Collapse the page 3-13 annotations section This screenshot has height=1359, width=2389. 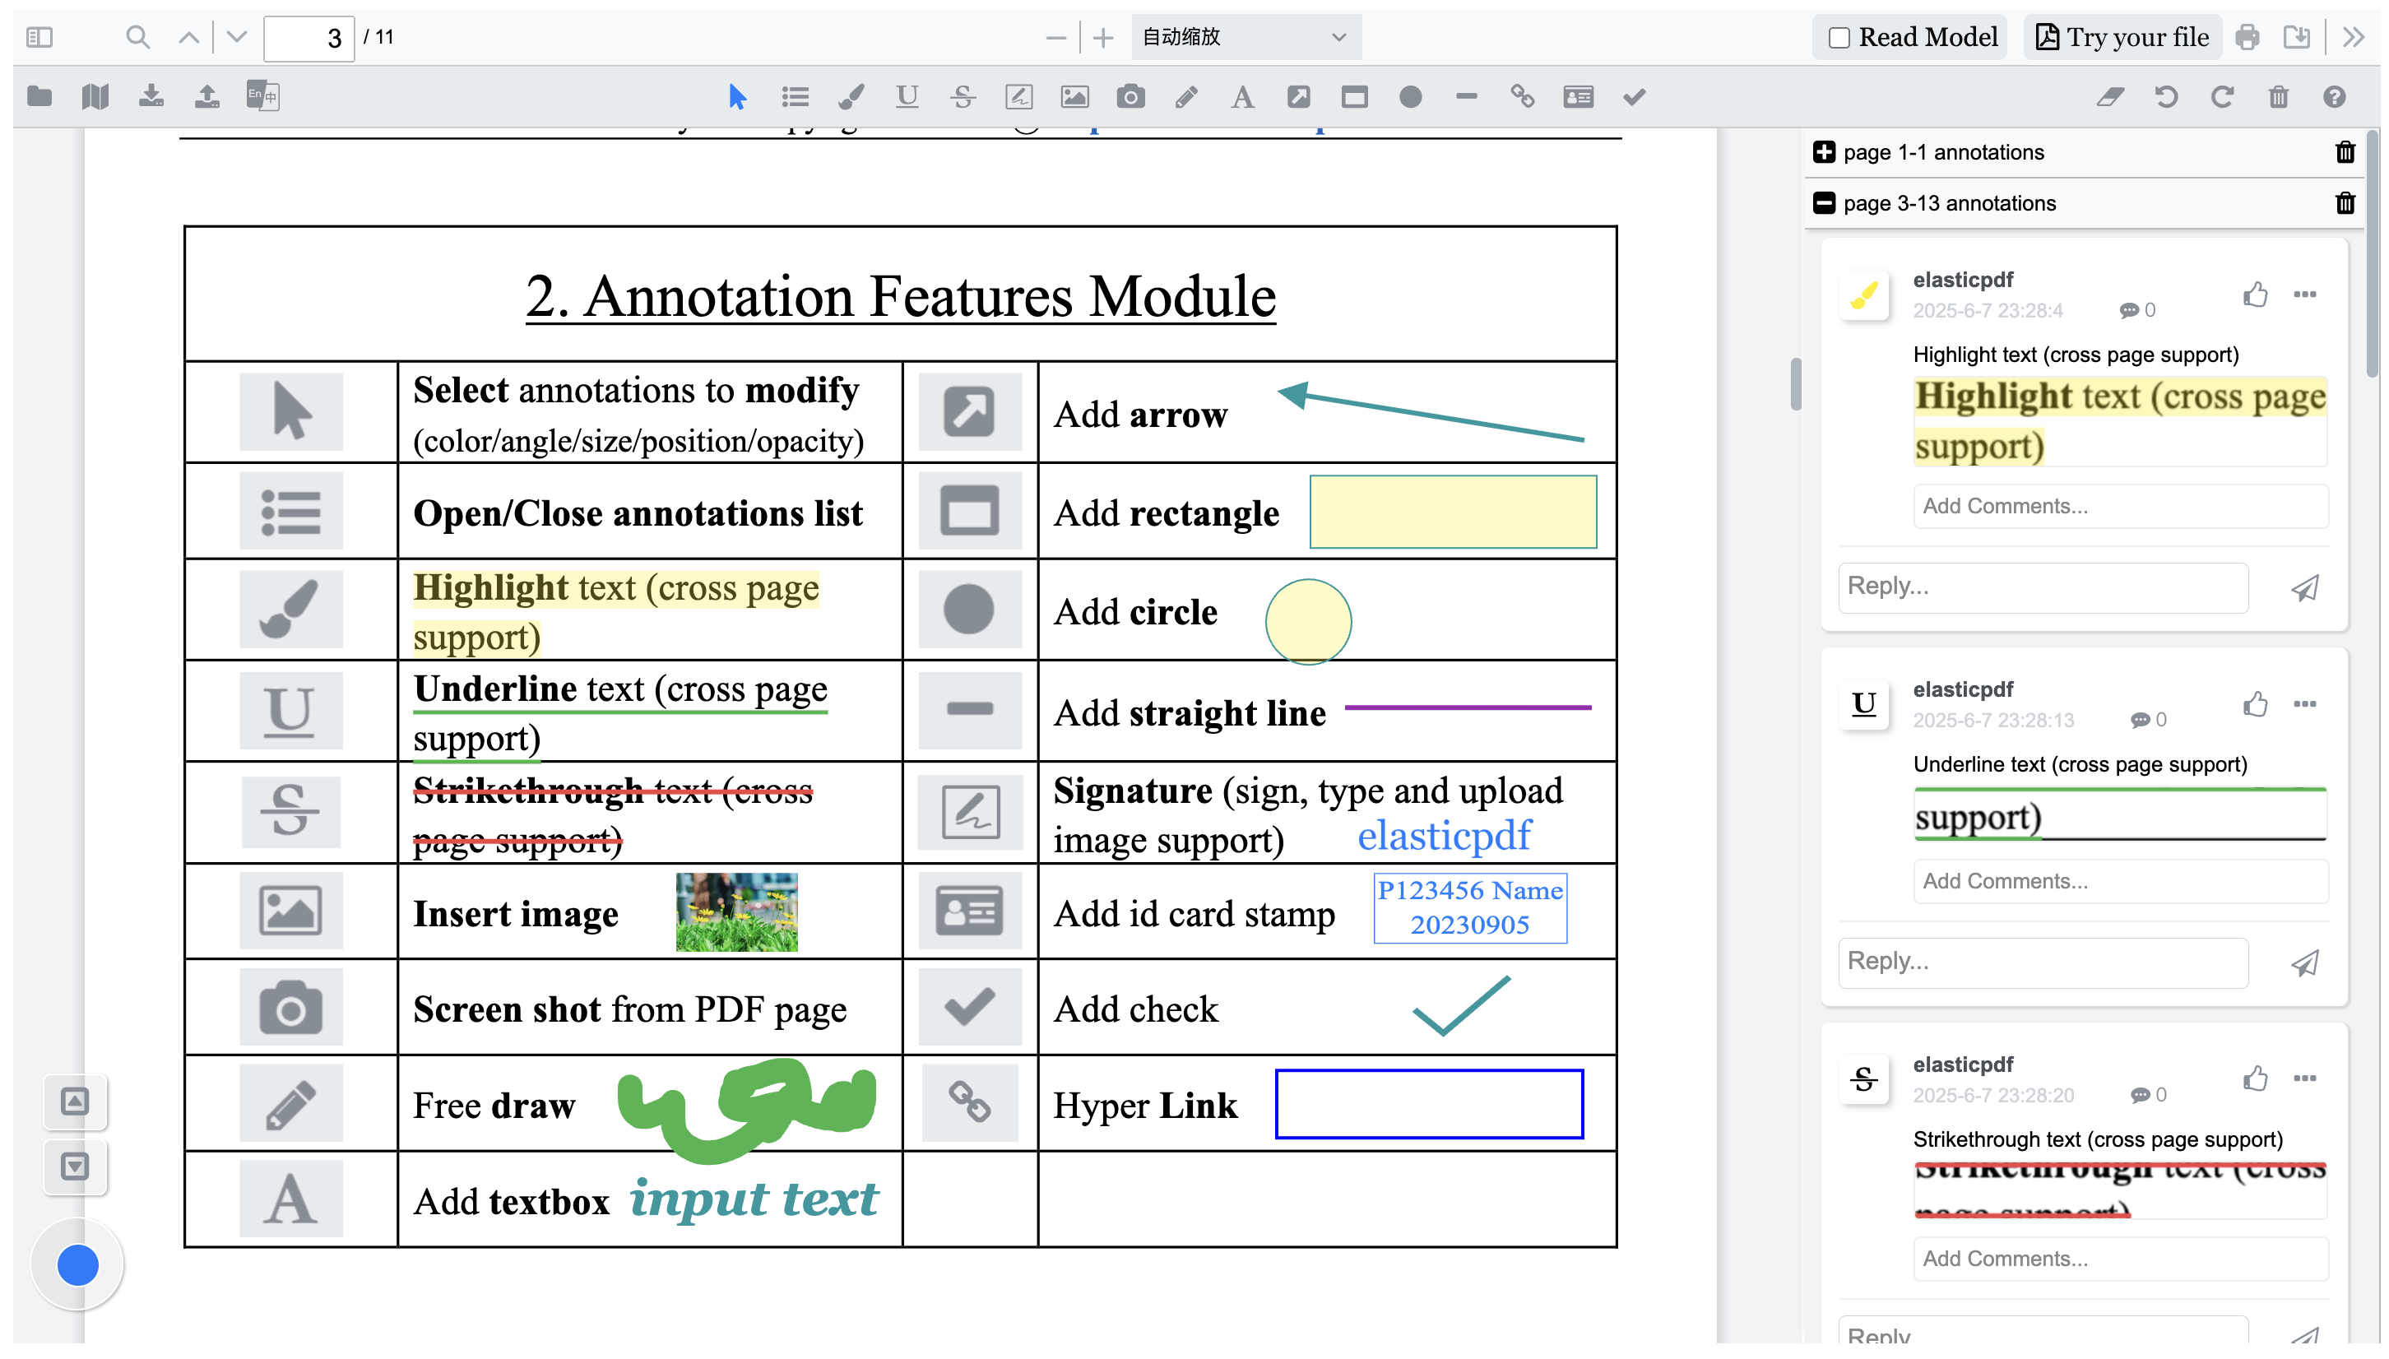[1825, 202]
